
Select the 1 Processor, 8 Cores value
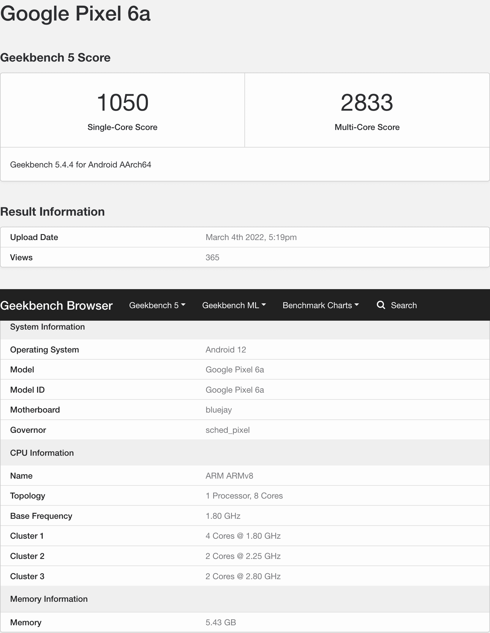pyautogui.click(x=244, y=496)
